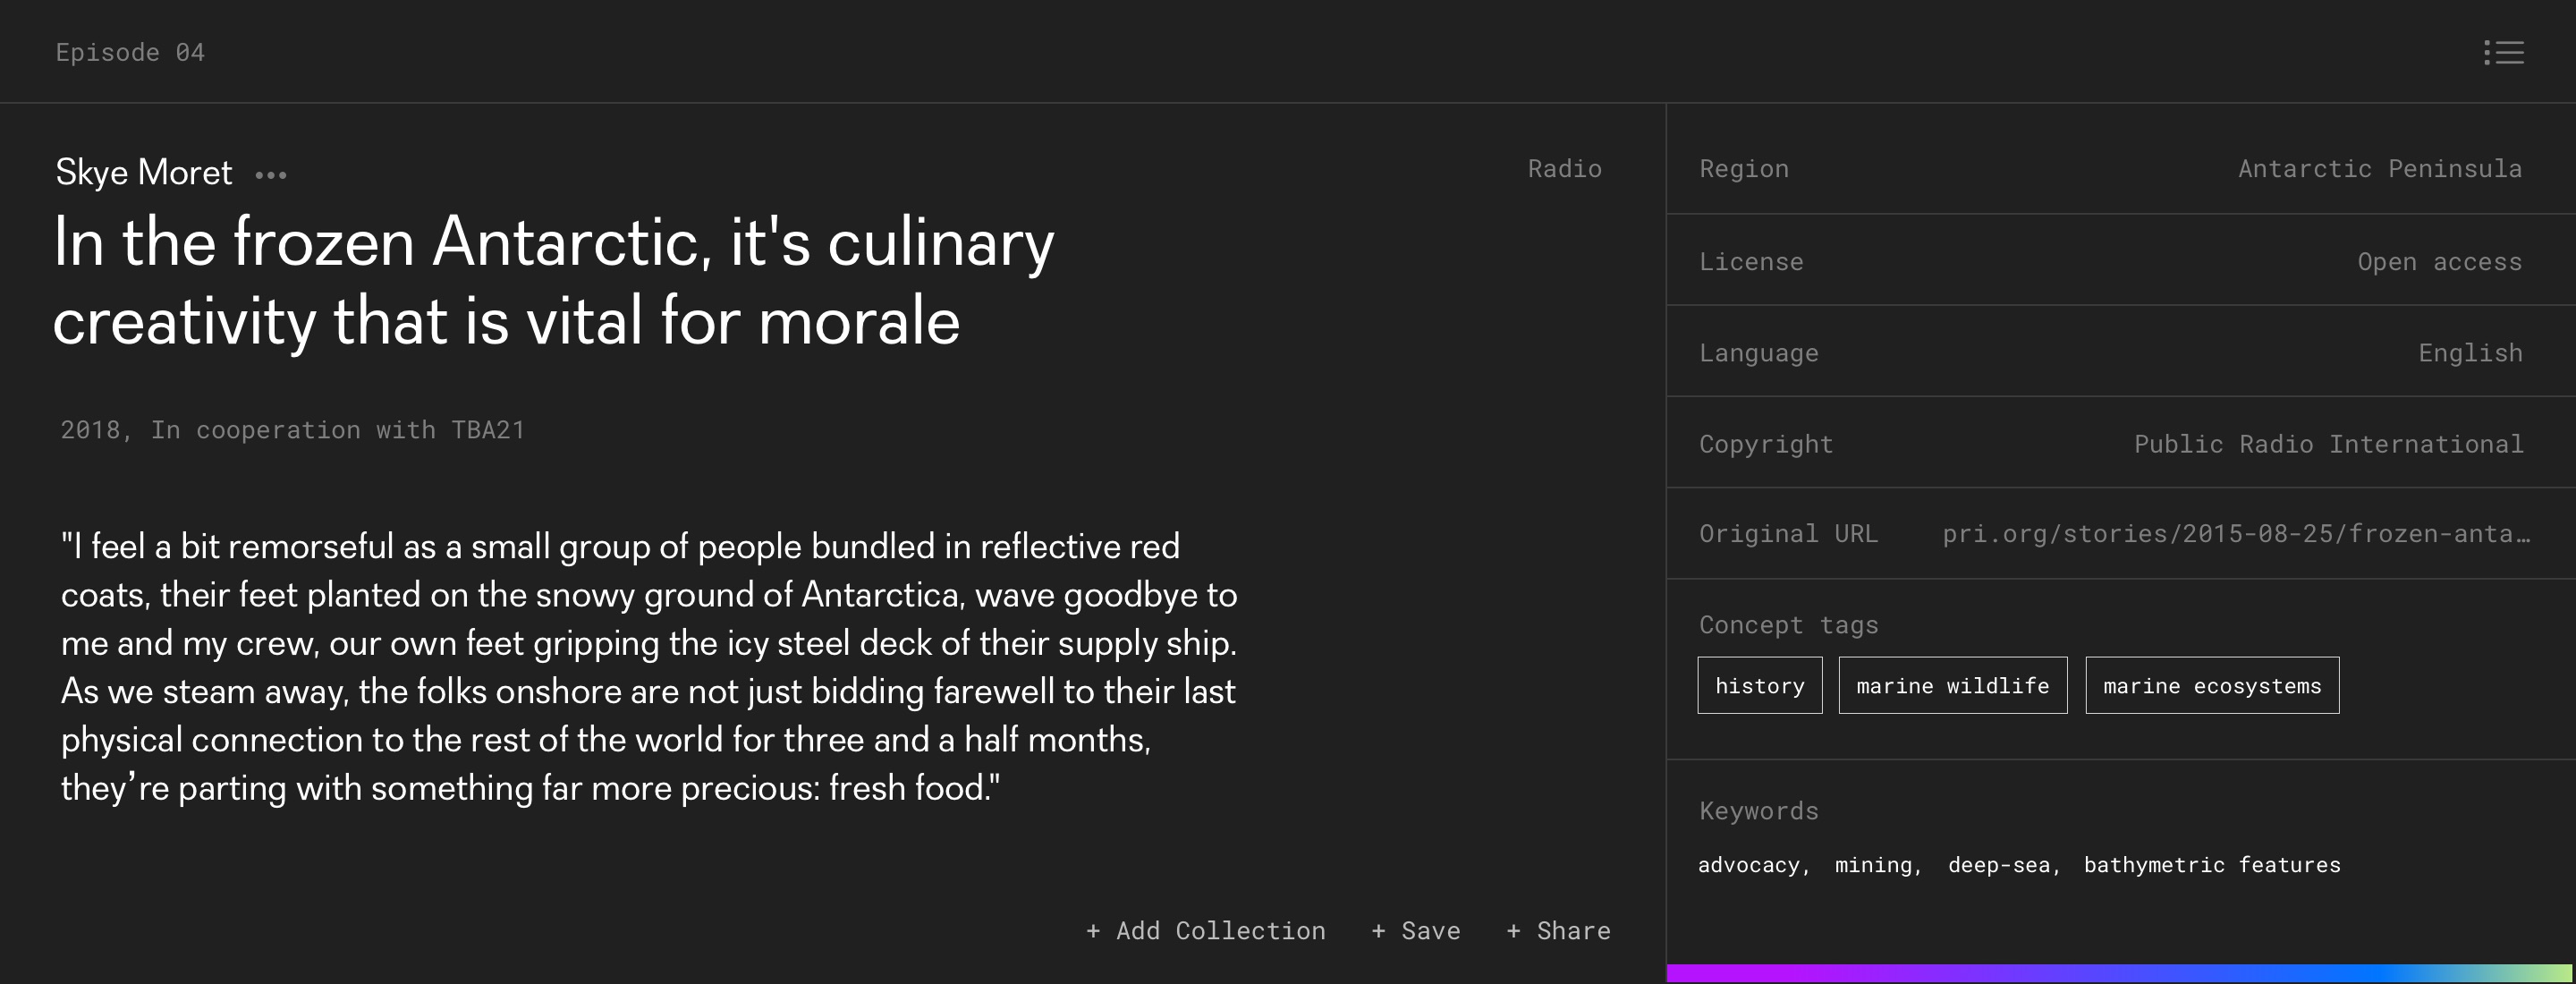Image resolution: width=2576 pixels, height=984 pixels.
Task: Save this episode
Action: (1416, 931)
